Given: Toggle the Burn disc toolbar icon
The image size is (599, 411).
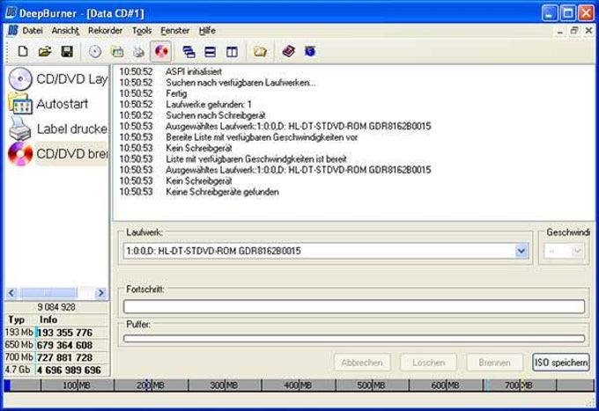Looking at the screenshot, I should pos(161,51).
